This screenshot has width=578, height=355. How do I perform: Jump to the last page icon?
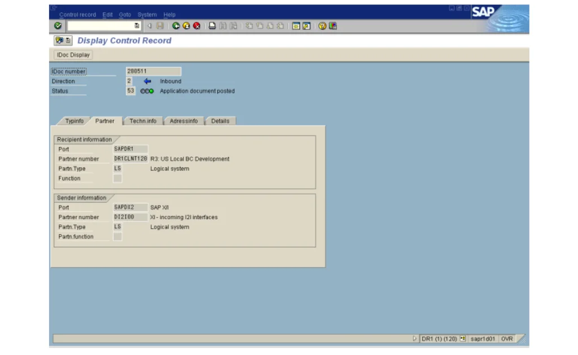pos(280,26)
